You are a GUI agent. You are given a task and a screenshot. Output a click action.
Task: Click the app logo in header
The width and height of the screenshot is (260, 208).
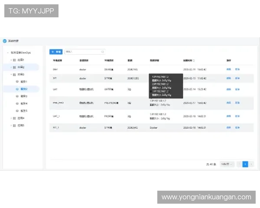(5, 41)
